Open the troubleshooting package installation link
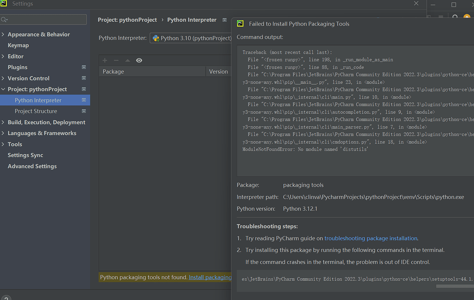Image resolution: width=474 pixels, height=300 pixels. pos(371,238)
